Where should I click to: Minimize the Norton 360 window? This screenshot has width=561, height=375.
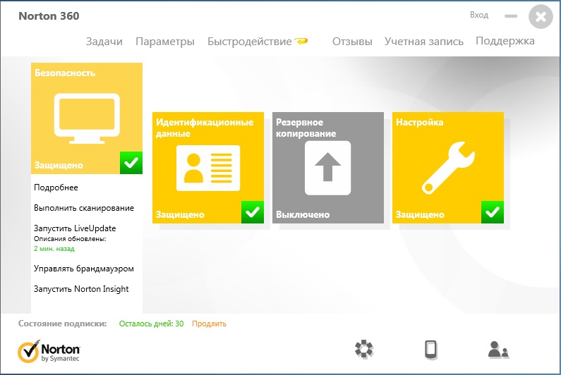pos(511,16)
